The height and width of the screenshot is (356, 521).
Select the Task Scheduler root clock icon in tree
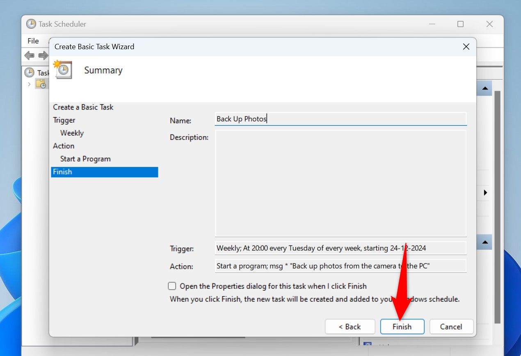pos(30,73)
